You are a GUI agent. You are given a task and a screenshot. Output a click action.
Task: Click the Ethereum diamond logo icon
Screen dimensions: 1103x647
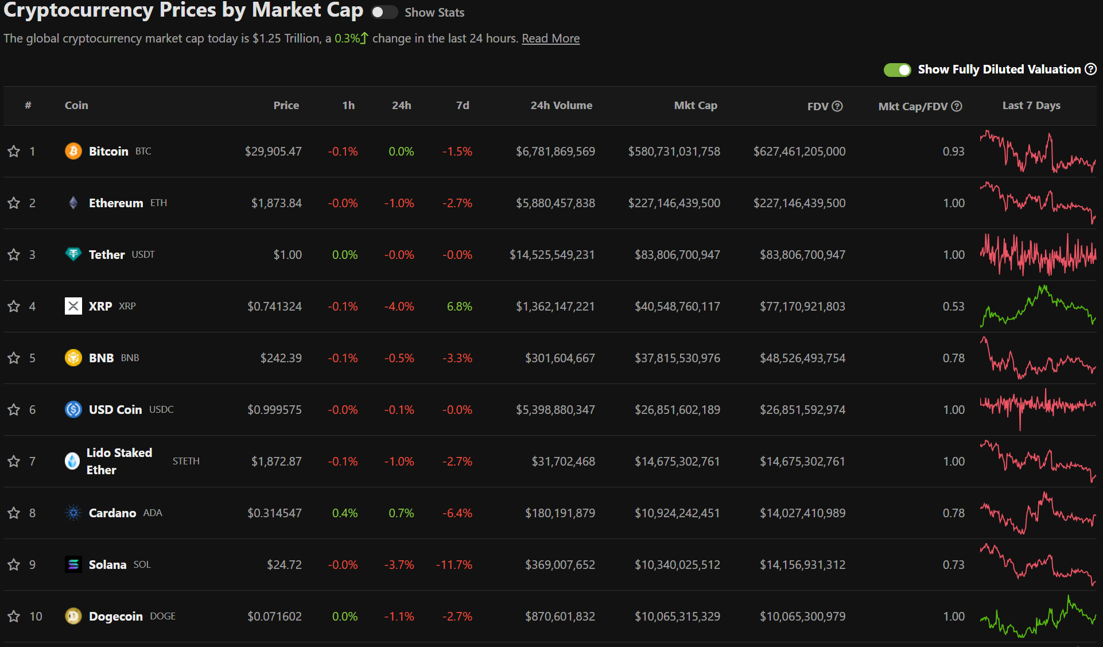click(x=73, y=203)
